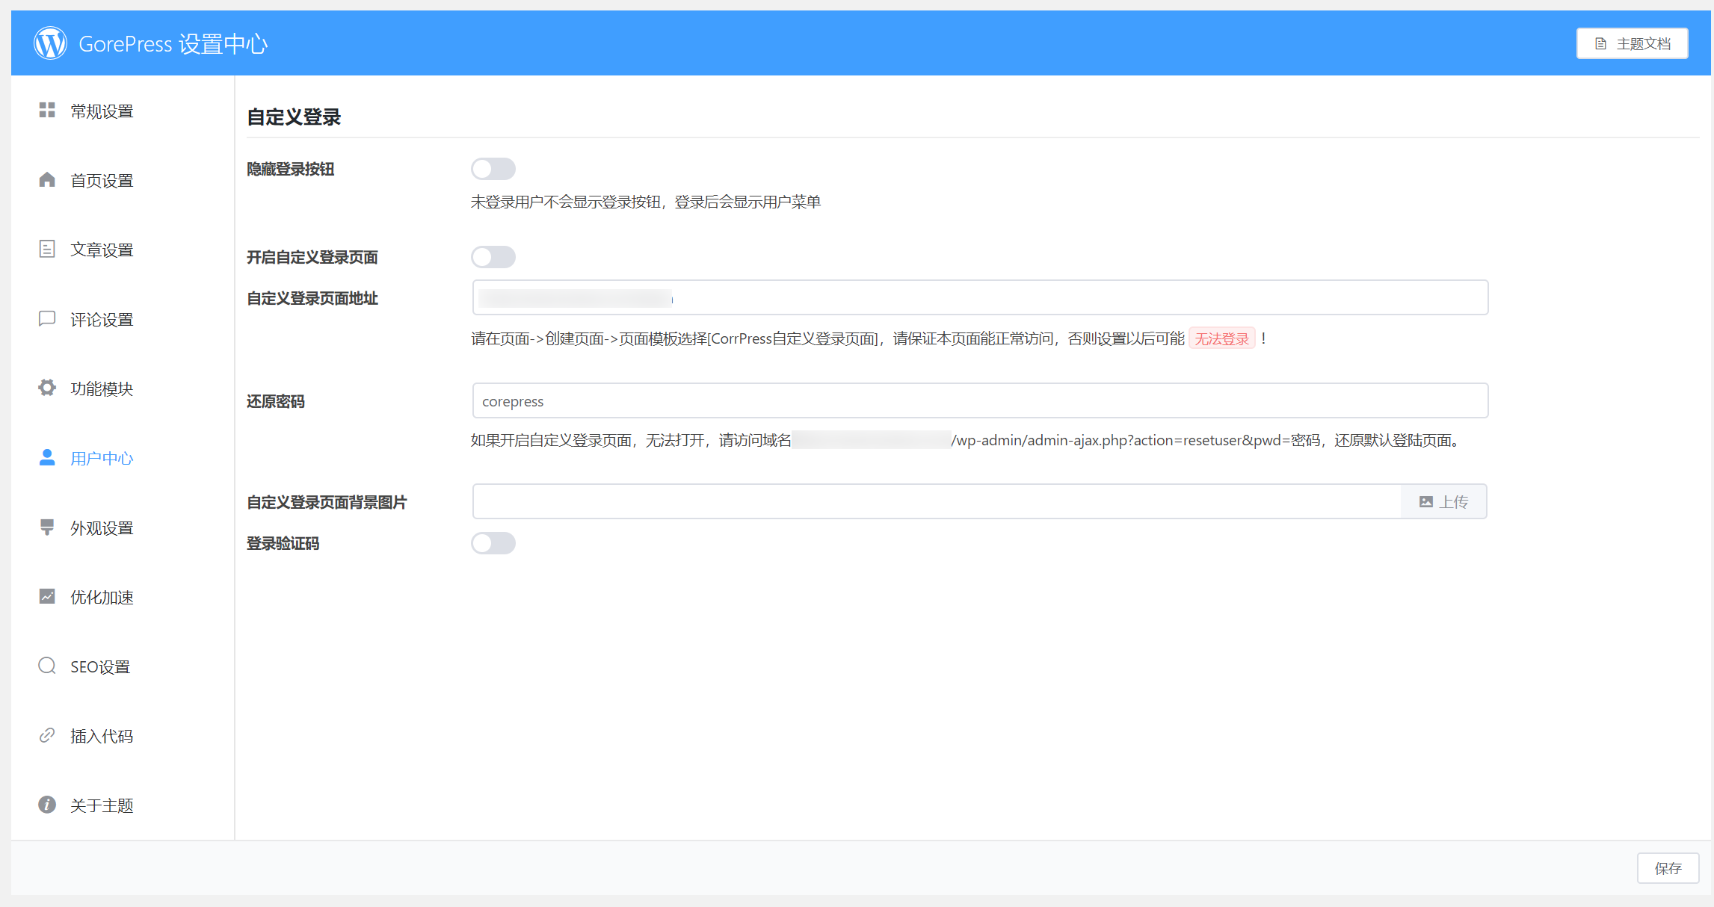Open the 用户中心 menu item

point(102,458)
